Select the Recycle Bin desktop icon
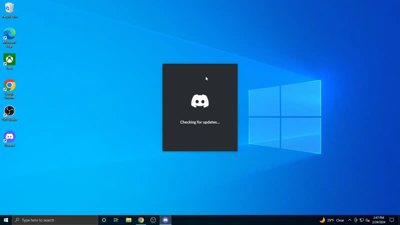Image resolution: width=400 pixels, height=225 pixels. (x=9, y=10)
